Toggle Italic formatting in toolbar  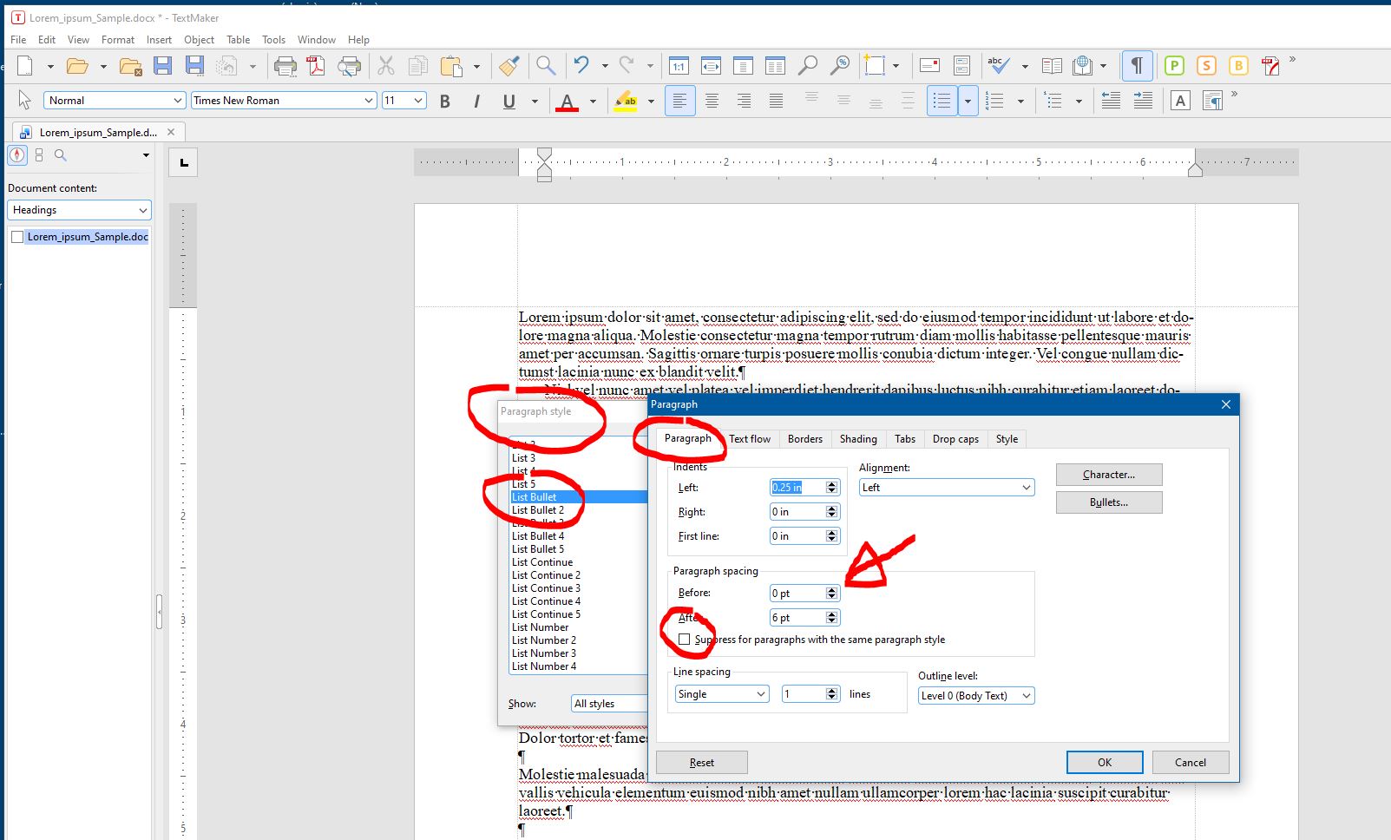[x=476, y=102]
